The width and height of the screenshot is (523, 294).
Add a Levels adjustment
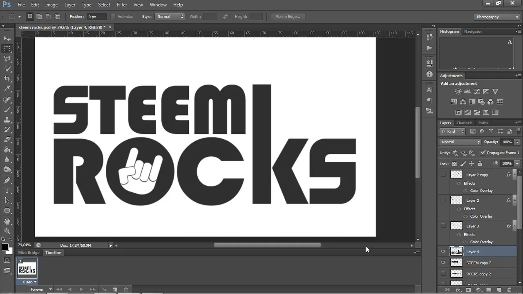[x=467, y=91]
